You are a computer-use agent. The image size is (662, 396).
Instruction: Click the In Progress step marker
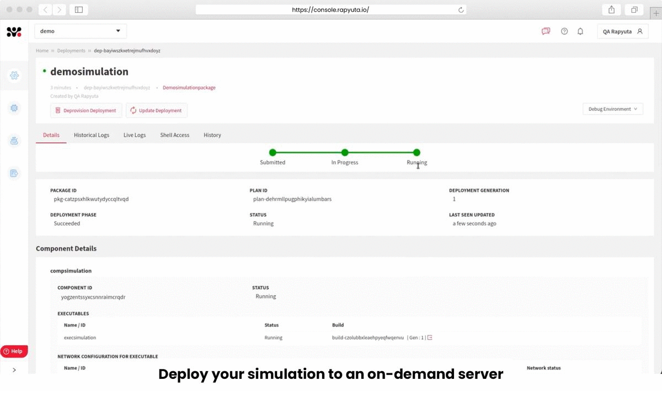point(345,153)
